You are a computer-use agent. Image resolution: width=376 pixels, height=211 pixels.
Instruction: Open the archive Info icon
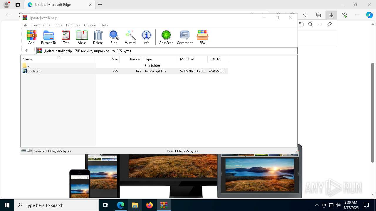146,37
